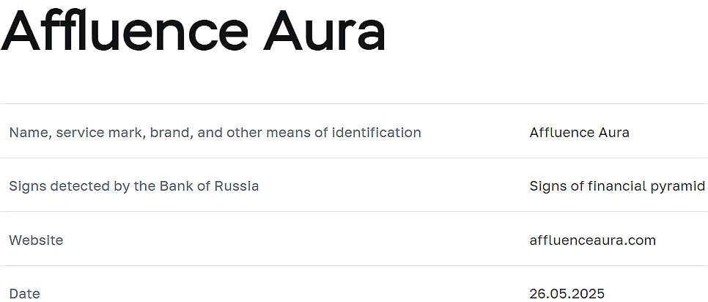Image resolution: width=708 pixels, height=302 pixels.
Task: Click the words Bank of Russia in the label
Action: [x=209, y=186]
